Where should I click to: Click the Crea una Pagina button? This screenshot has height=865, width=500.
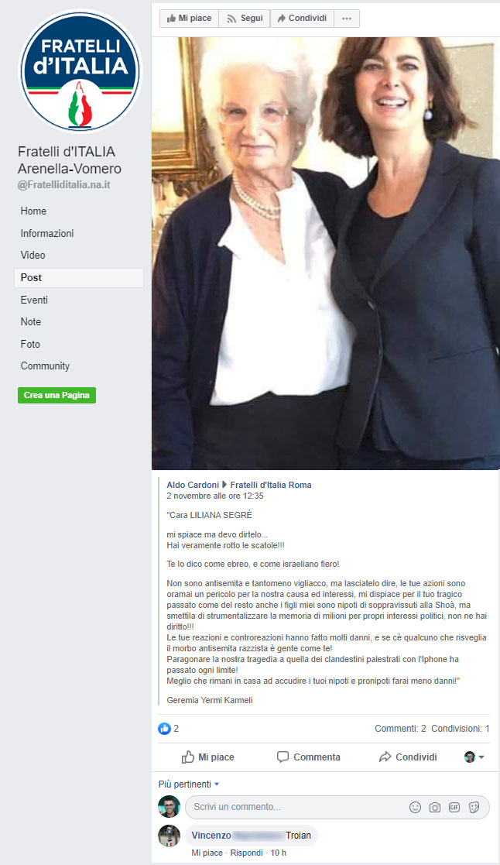pyautogui.click(x=57, y=395)
